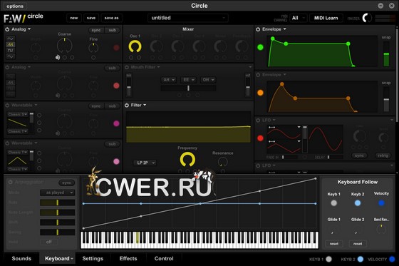The image size is (399, 266).
Task: Switch to the Keyboard tab
Action: point(58,258)
